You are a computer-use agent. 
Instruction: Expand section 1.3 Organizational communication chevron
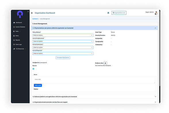(x=155, y=102)
